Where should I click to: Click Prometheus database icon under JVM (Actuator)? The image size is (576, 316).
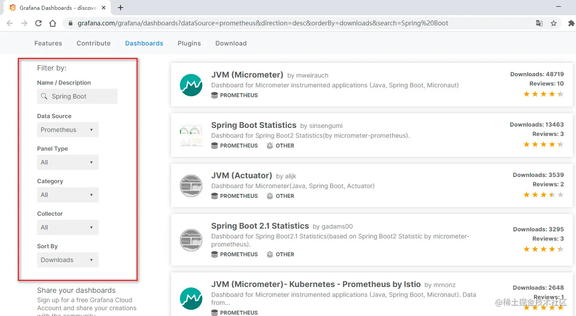pyautogui.click(x=214, y=196)
